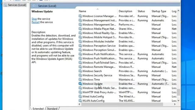Select Windows Update Medic Service name
This screenshot has width=195, height=110.
click(100, 88)
